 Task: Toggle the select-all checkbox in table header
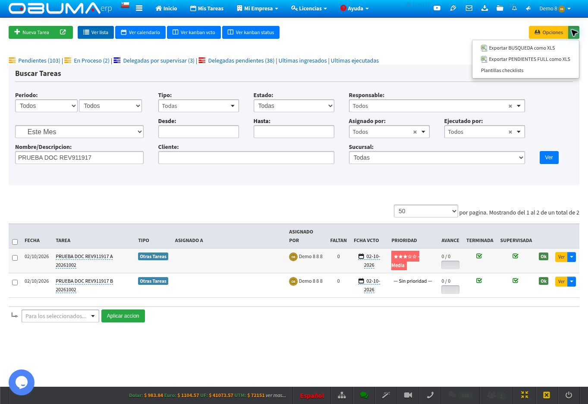[x=15, y=242]
